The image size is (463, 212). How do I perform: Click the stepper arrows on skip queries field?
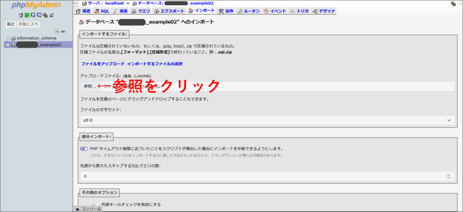tap(449, 176)
